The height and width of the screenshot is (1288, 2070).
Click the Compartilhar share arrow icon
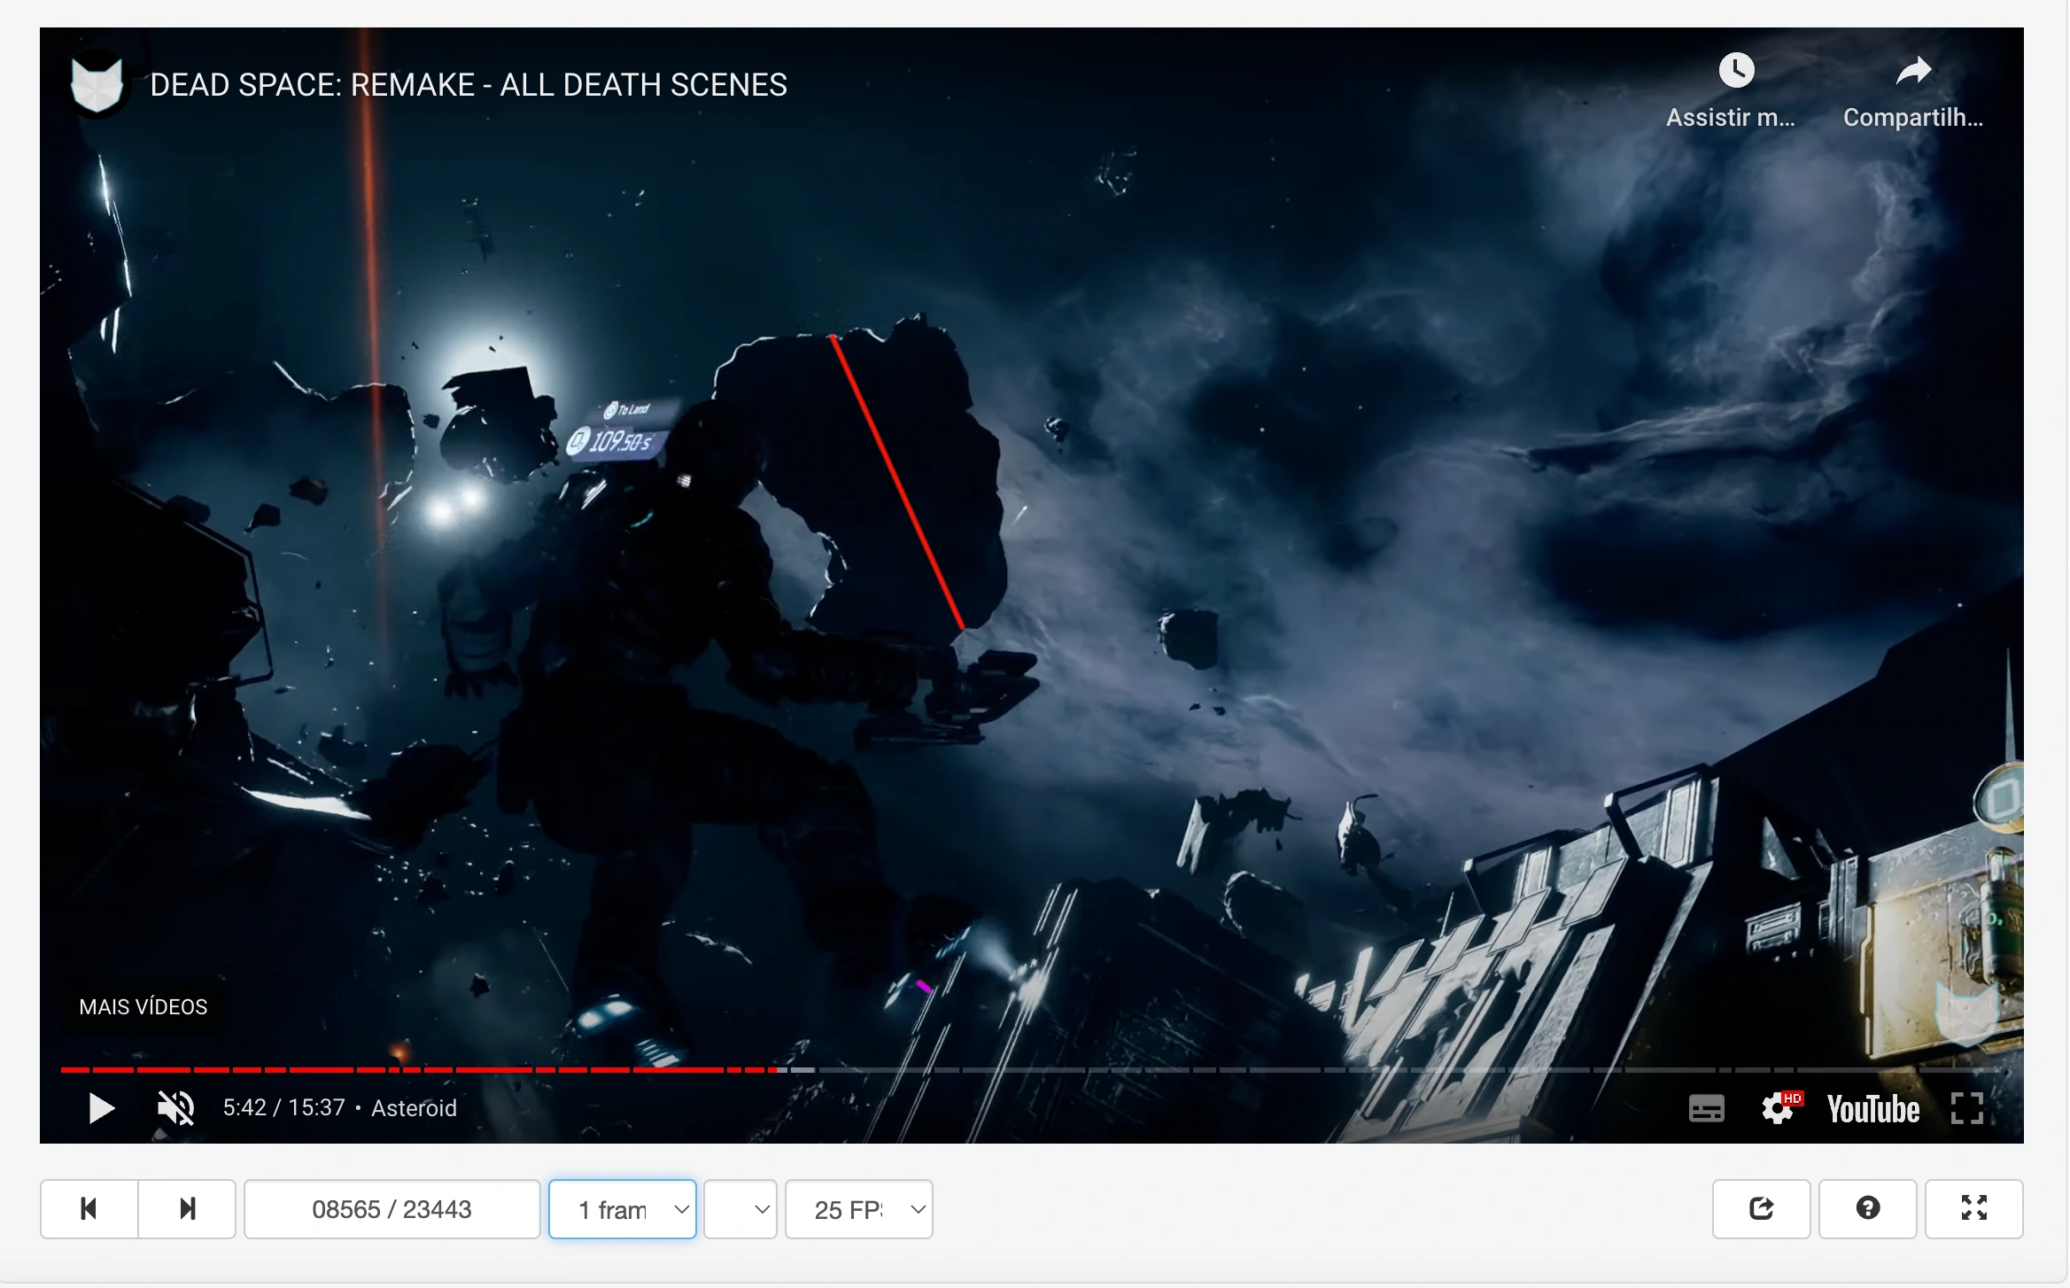tap(1912, 71)
